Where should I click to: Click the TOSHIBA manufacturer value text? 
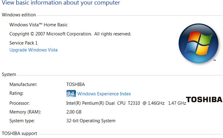click(x=75, y=84)
